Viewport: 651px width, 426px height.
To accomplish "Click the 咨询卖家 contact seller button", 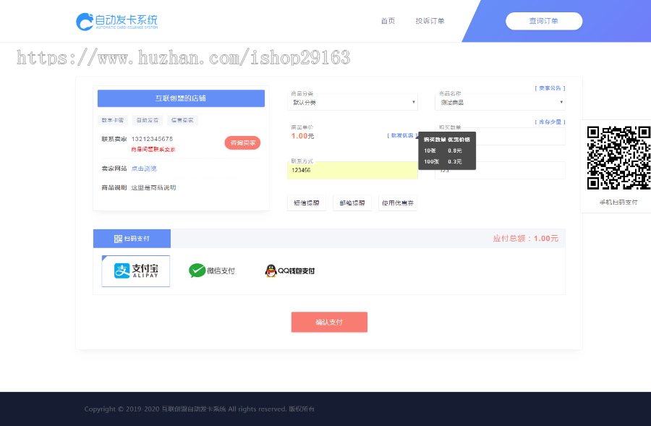I will (242, 142).
